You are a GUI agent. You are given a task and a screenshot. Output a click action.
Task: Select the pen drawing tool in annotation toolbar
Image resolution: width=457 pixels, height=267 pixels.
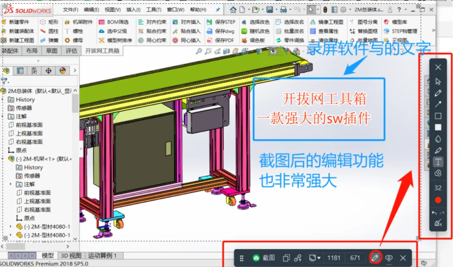438,93
